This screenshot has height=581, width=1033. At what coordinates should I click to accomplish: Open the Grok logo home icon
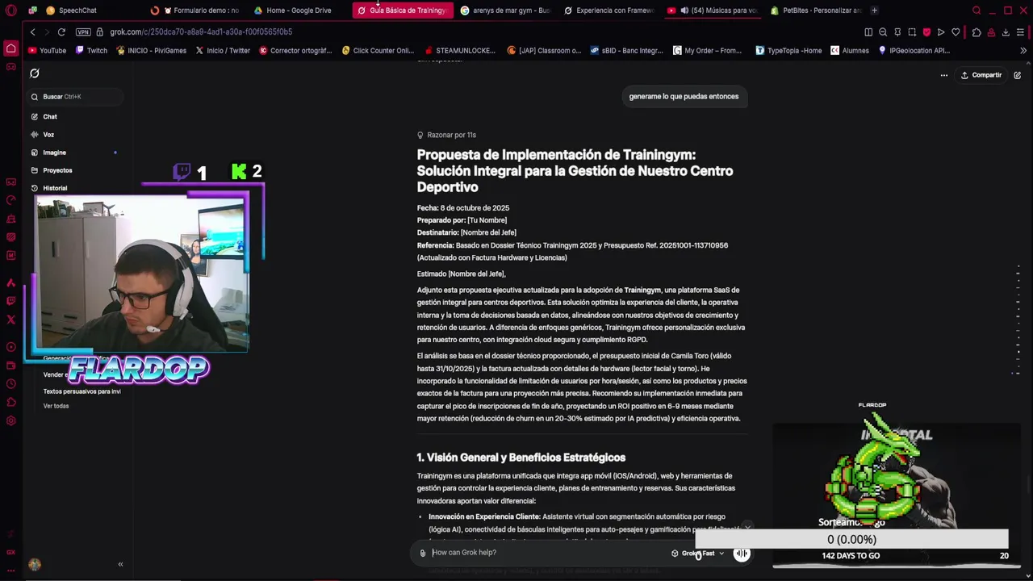click(35, 73)
